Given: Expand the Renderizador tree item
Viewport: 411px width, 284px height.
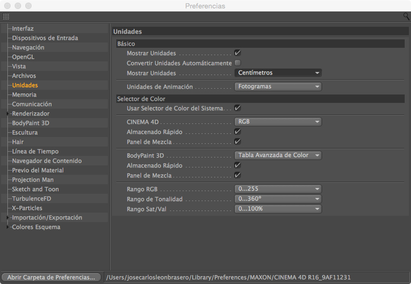Looking at the screenshot, I should click(8, 114).
